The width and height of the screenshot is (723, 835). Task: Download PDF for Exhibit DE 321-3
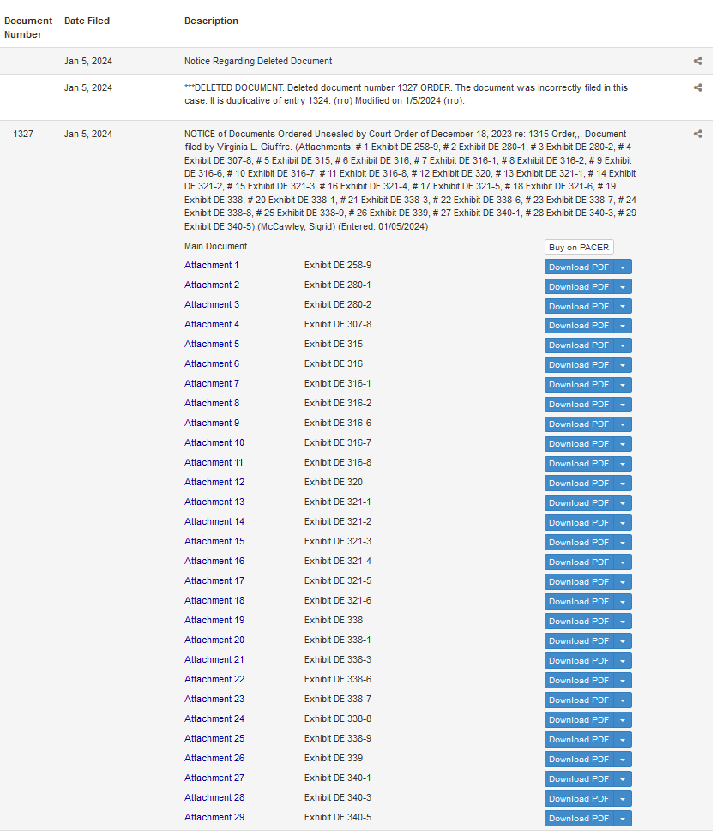(x=579, y=543)
